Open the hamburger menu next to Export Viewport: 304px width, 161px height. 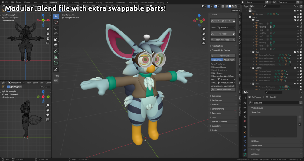234,21
